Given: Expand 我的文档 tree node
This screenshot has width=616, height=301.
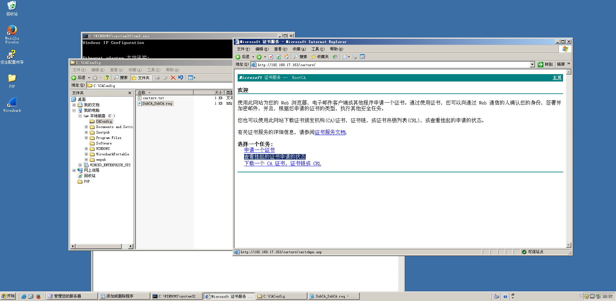Looking at the screenshot, I should (74, 105).
